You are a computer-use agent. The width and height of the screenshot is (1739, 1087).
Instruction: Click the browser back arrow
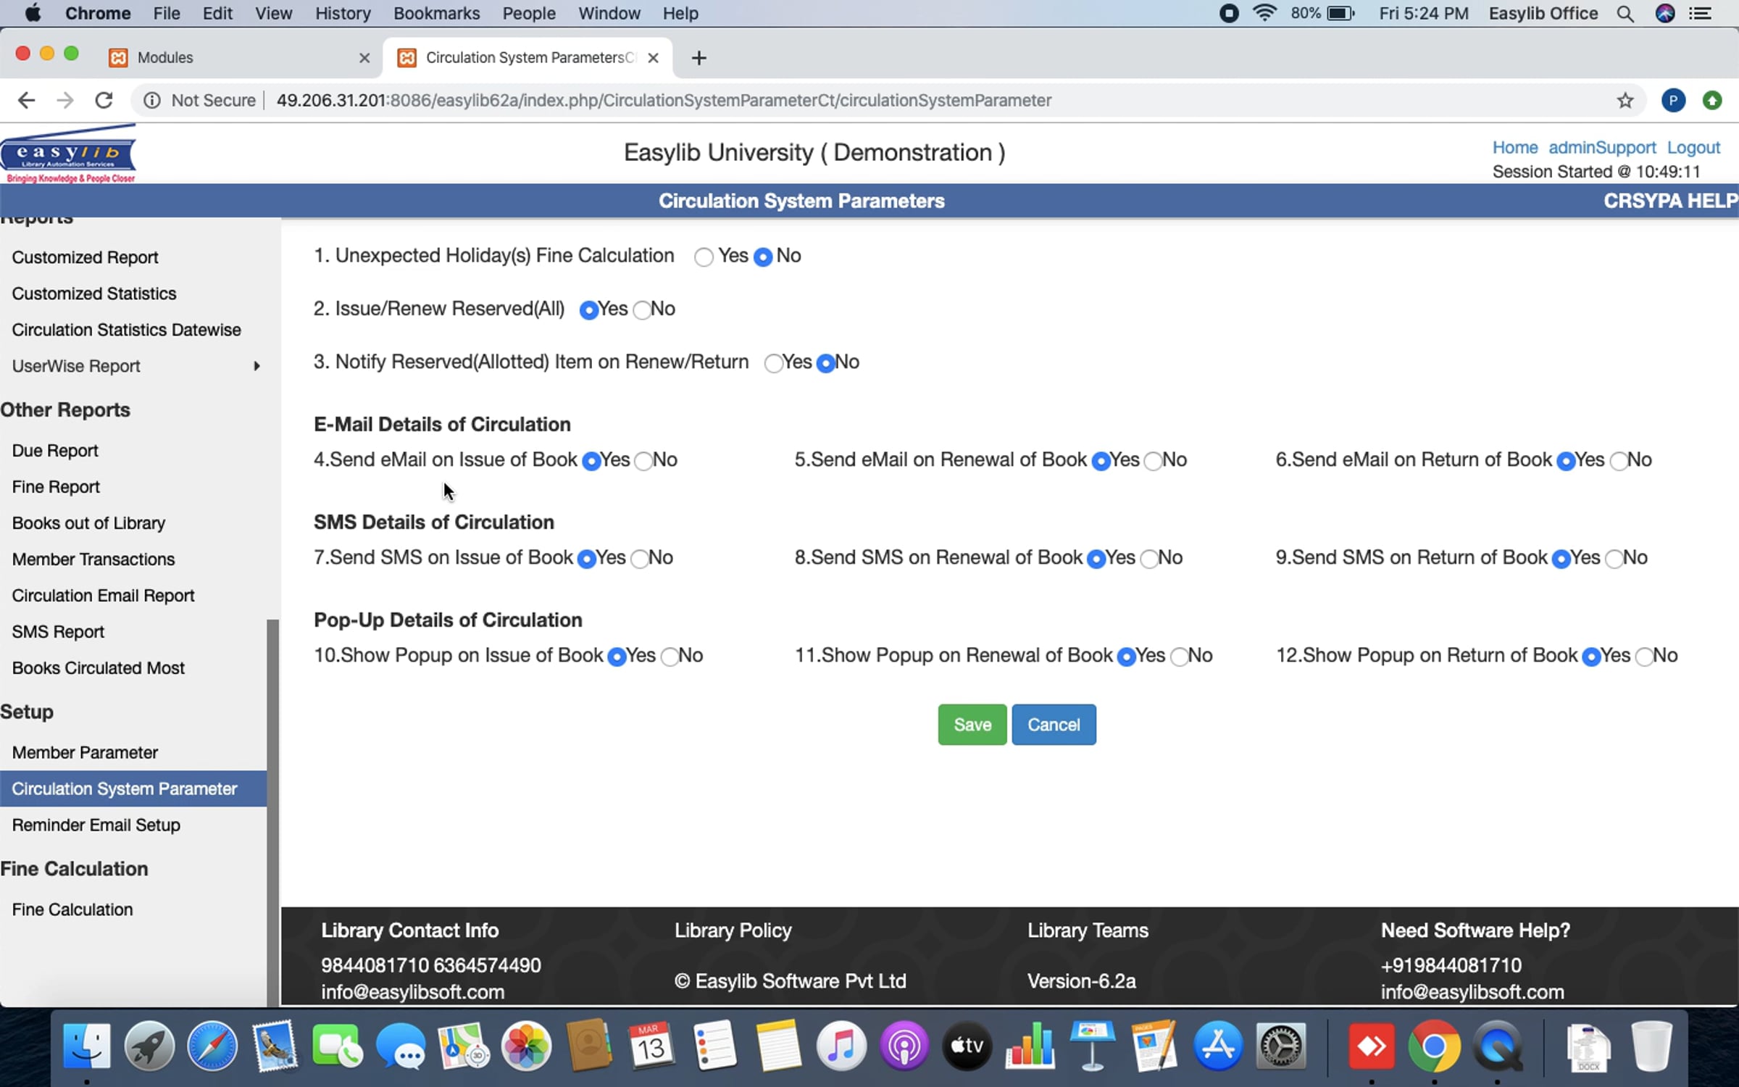point(26,100)
